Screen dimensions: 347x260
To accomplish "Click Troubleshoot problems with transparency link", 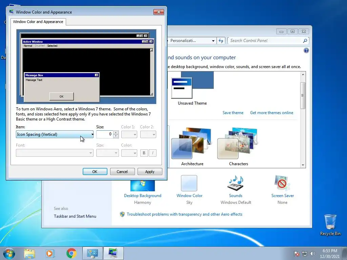I will [x=185, y=214].
